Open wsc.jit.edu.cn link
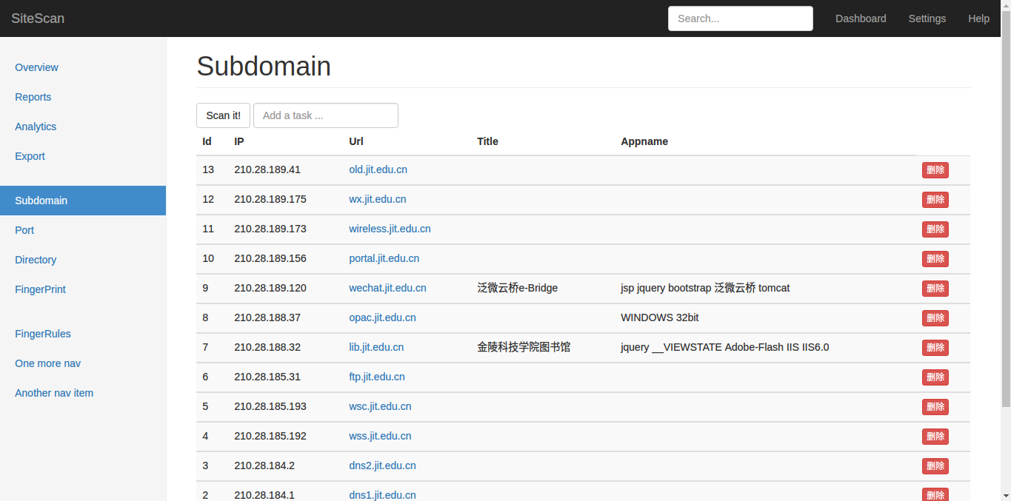The width and height of the screenshot is (1011, 501). tap(380, 406)
